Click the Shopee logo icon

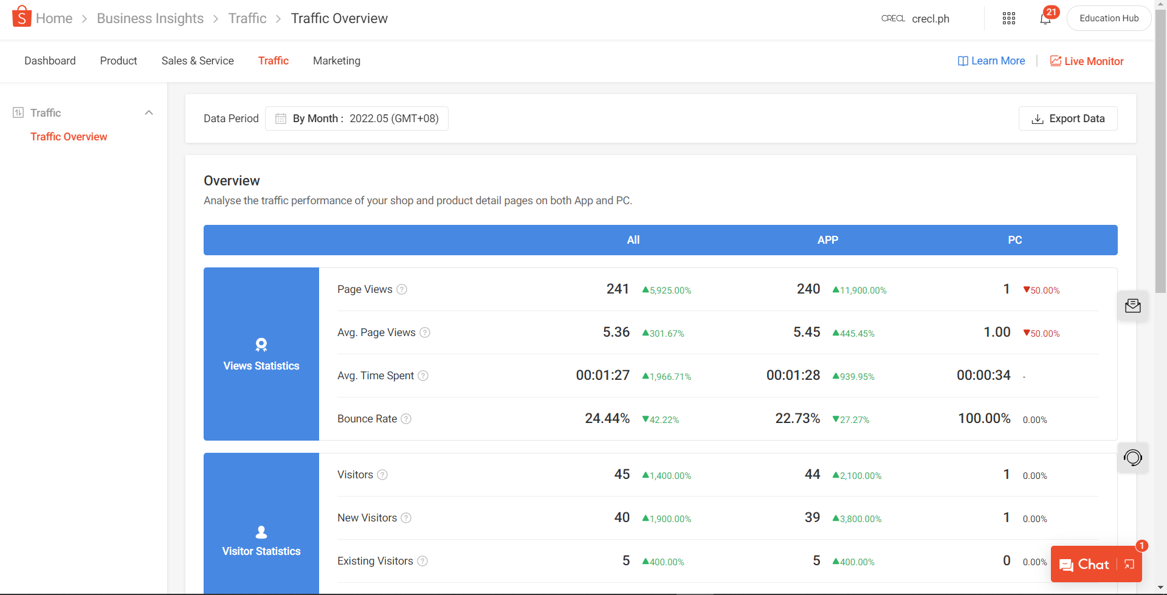[21, 16]
